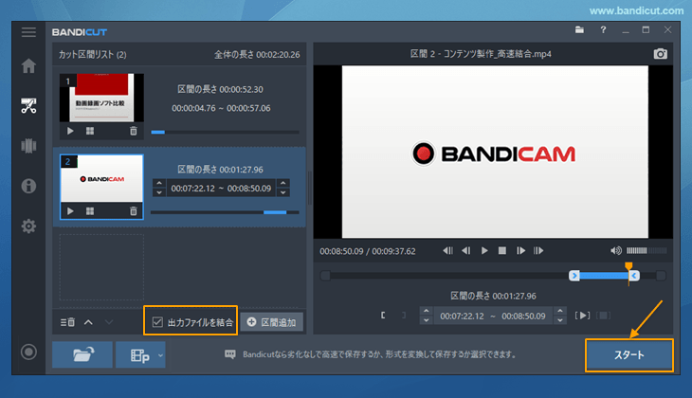The image size is (692, 398).
Task: Split segment 2 with the grid icon
Action: pos(90,211)
